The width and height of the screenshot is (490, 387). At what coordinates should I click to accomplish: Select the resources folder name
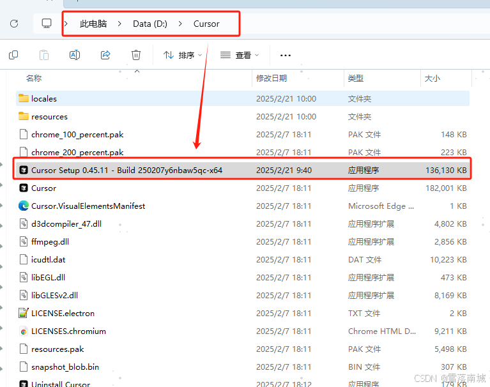coord(49,117)
